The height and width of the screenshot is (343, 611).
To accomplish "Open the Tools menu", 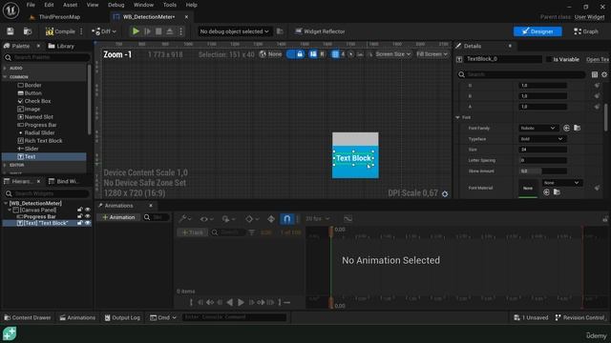I will (x=170, y=5).
